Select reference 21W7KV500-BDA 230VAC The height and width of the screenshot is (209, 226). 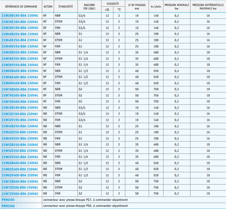20,102
